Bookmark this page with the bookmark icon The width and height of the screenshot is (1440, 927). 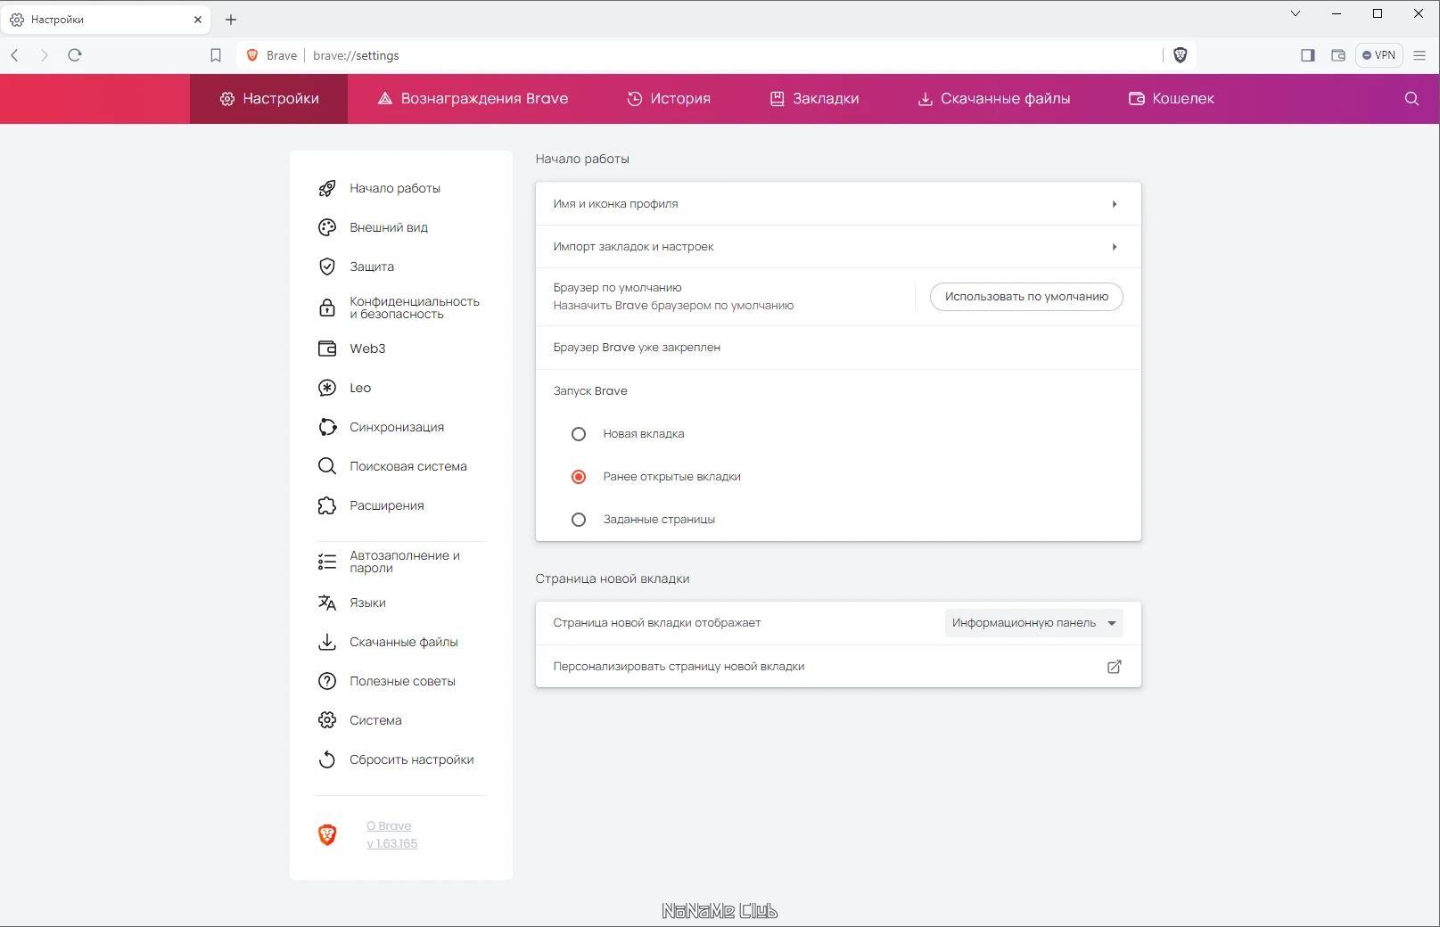tap(216, 55)
